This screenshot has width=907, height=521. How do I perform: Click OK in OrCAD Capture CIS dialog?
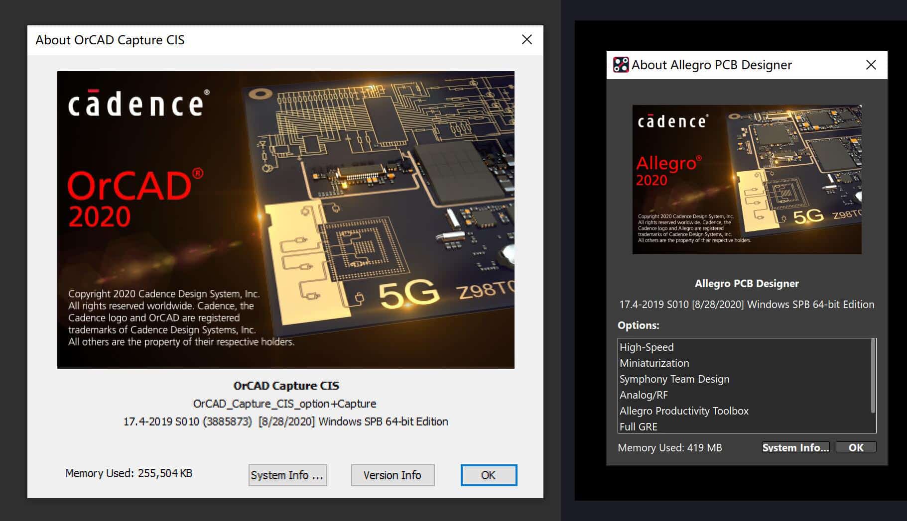pyautogui.click(x=489, y=475)
